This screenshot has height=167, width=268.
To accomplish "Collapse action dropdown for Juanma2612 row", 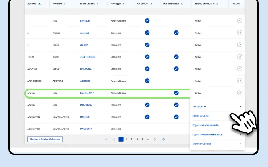I will point(240,93).
